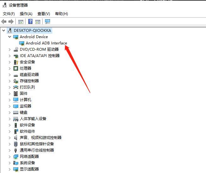
Task: Select the 键盘 label
Action: [24, 112]
